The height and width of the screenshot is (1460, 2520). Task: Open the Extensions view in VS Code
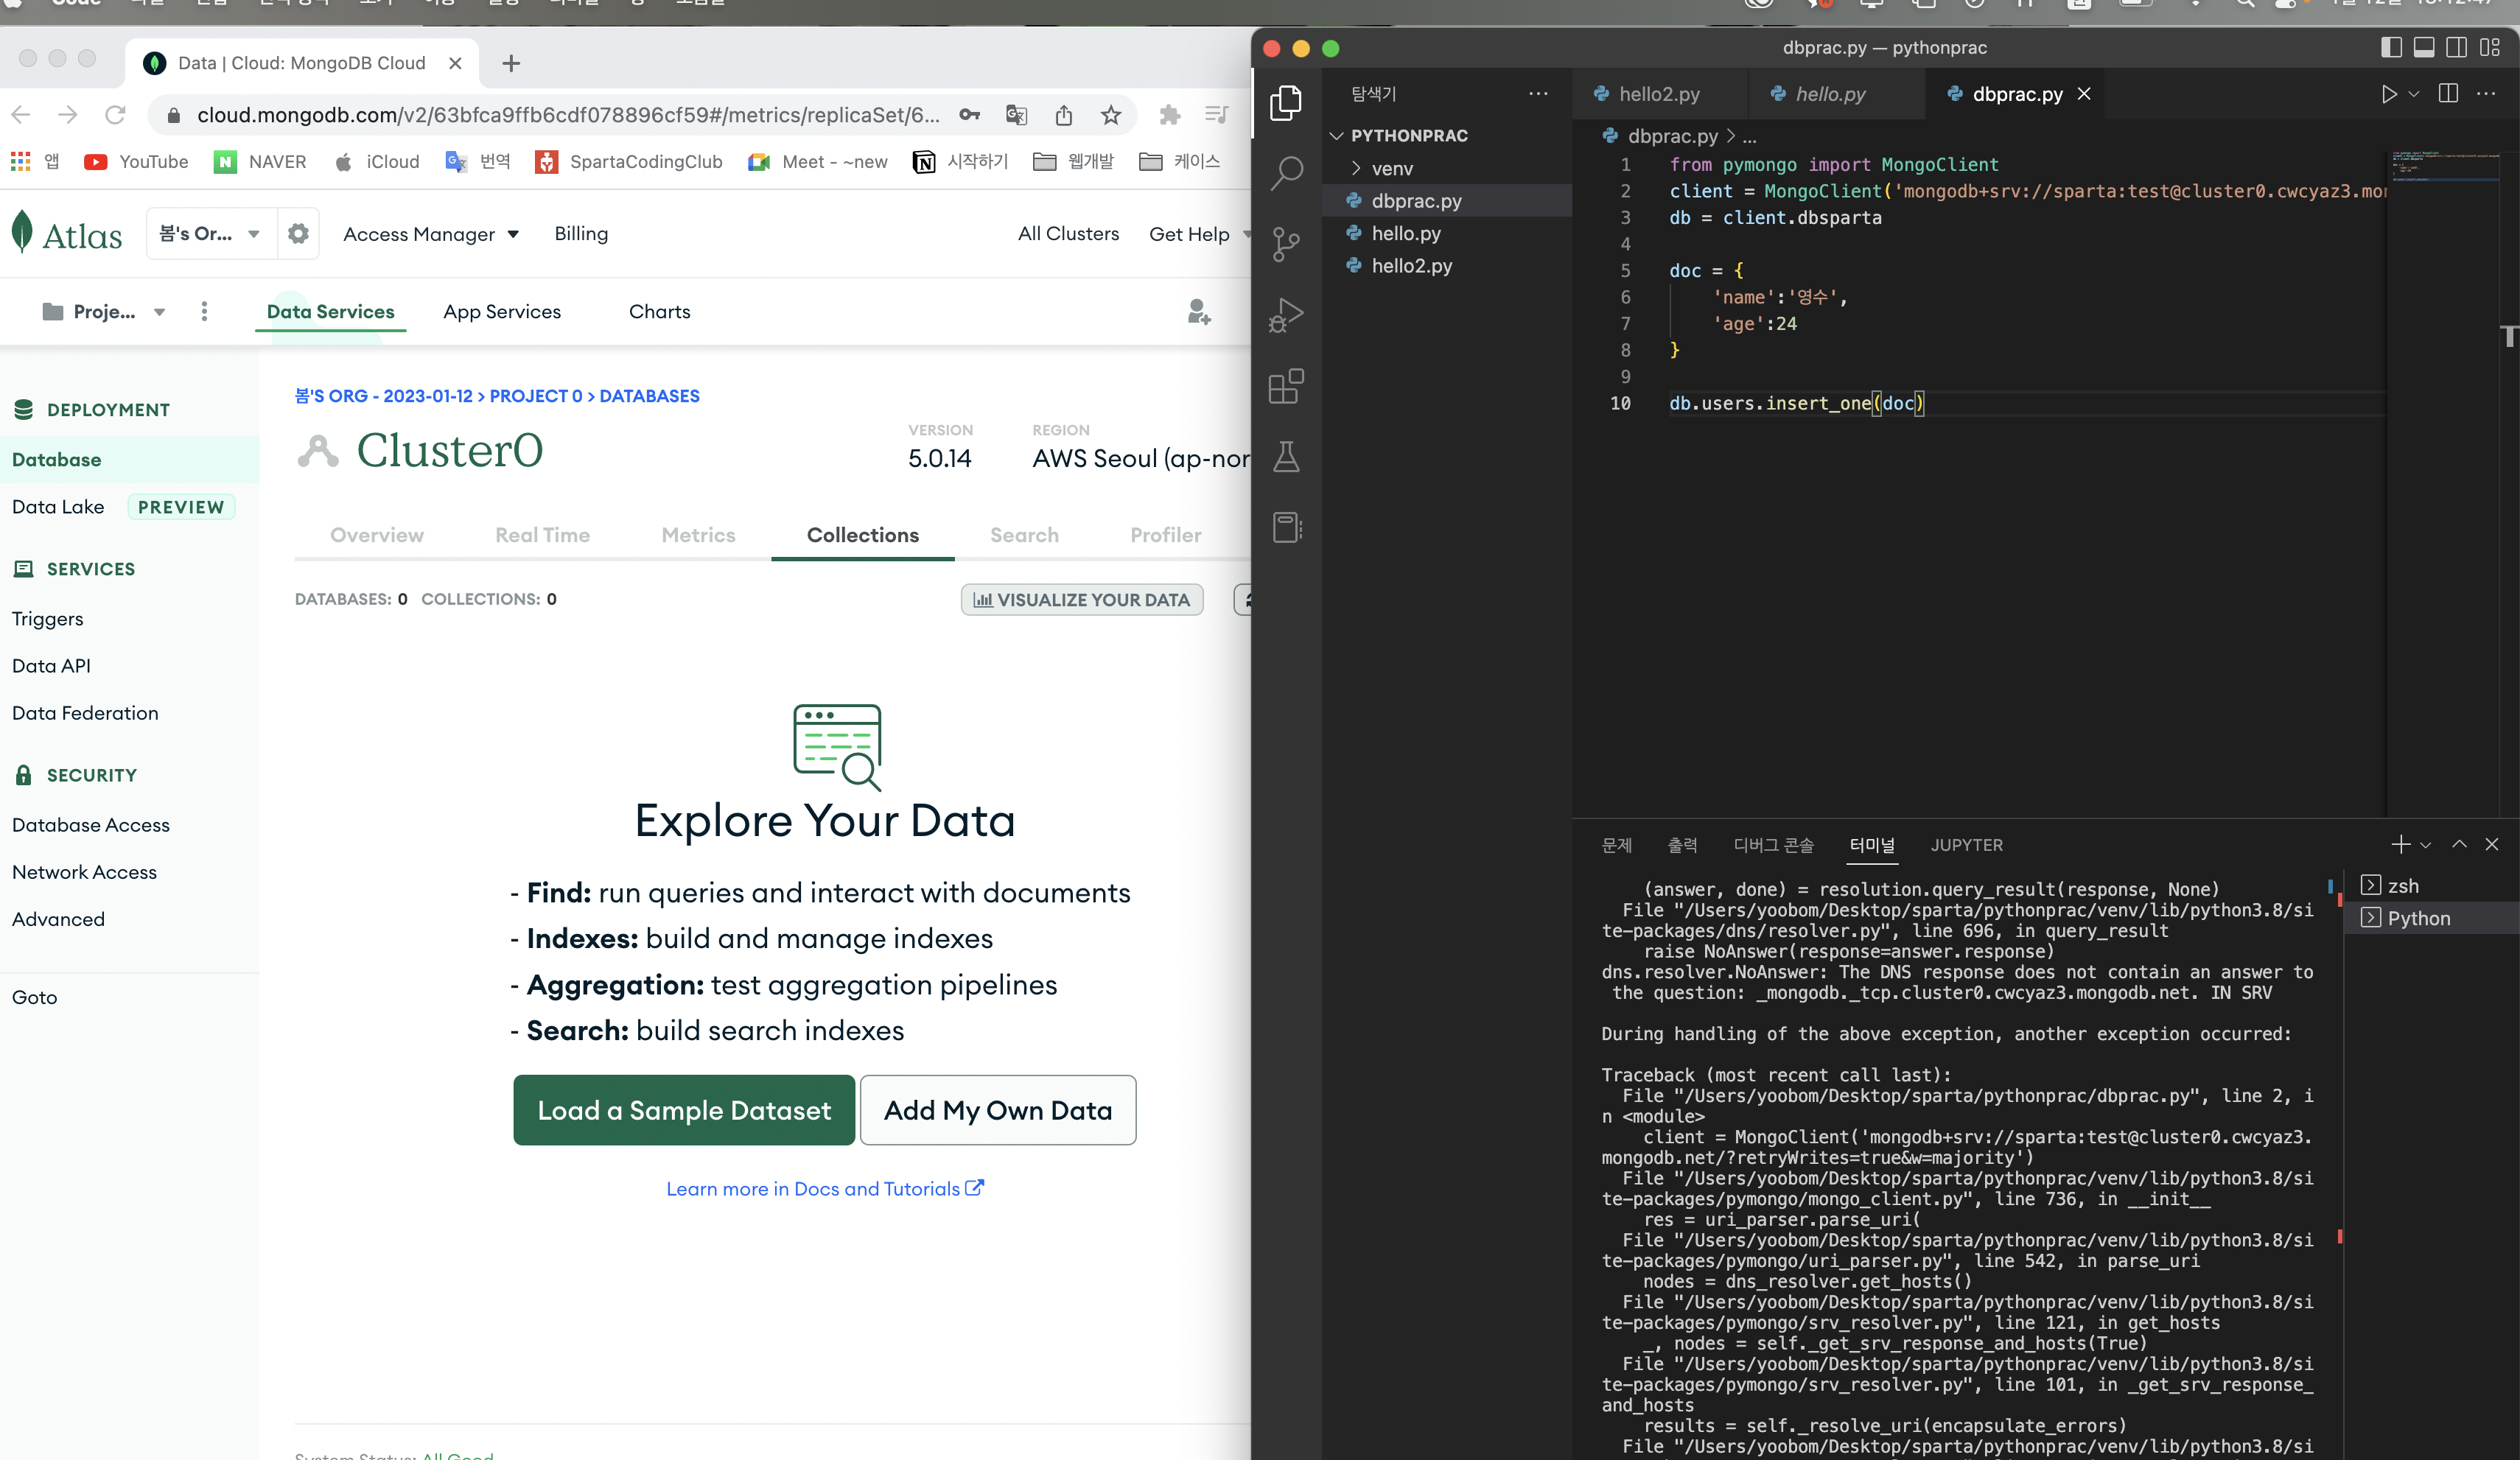tap(1286, 386)
